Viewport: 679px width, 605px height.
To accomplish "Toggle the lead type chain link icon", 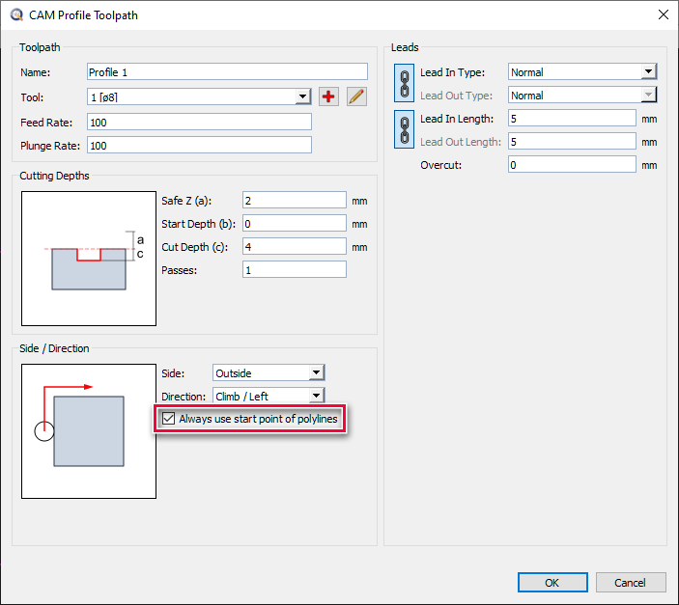I will (406, 83).
